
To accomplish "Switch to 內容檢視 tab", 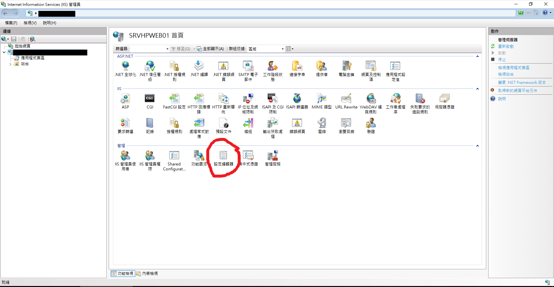I will [x=147, y=273].
